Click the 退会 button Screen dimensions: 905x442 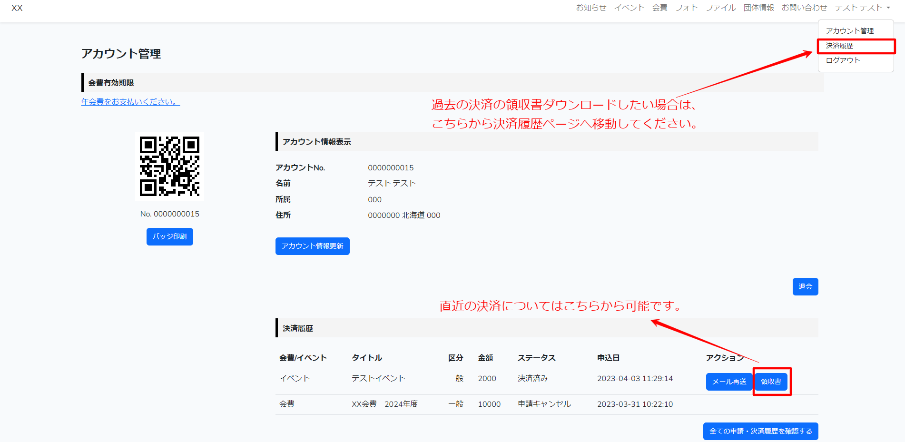(805, 286)
